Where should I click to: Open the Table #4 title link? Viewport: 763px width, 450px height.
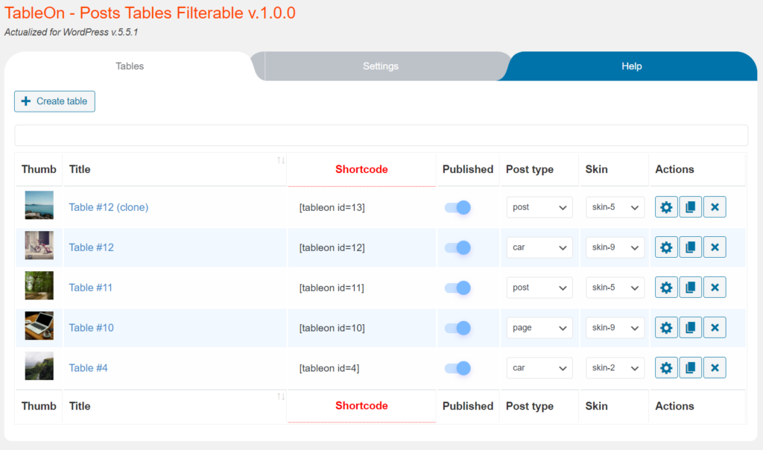tap(88, 368)
